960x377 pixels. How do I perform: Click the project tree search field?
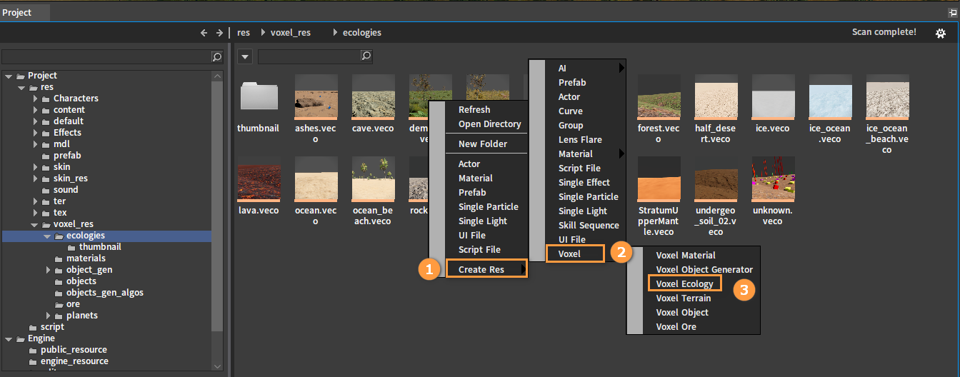(106, 56)
